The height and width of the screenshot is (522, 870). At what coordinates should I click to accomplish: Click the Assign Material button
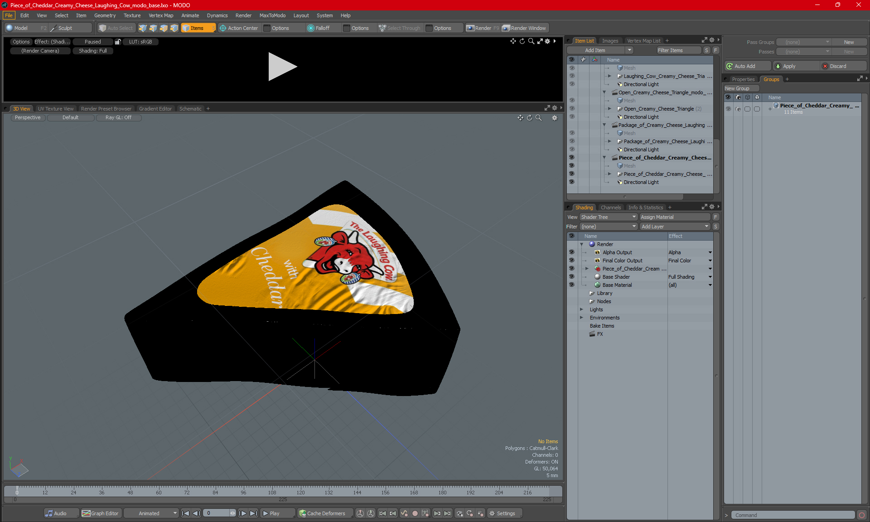[674, 217]
